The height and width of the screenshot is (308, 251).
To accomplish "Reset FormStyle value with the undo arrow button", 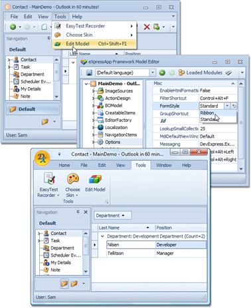I will (234, 106).
